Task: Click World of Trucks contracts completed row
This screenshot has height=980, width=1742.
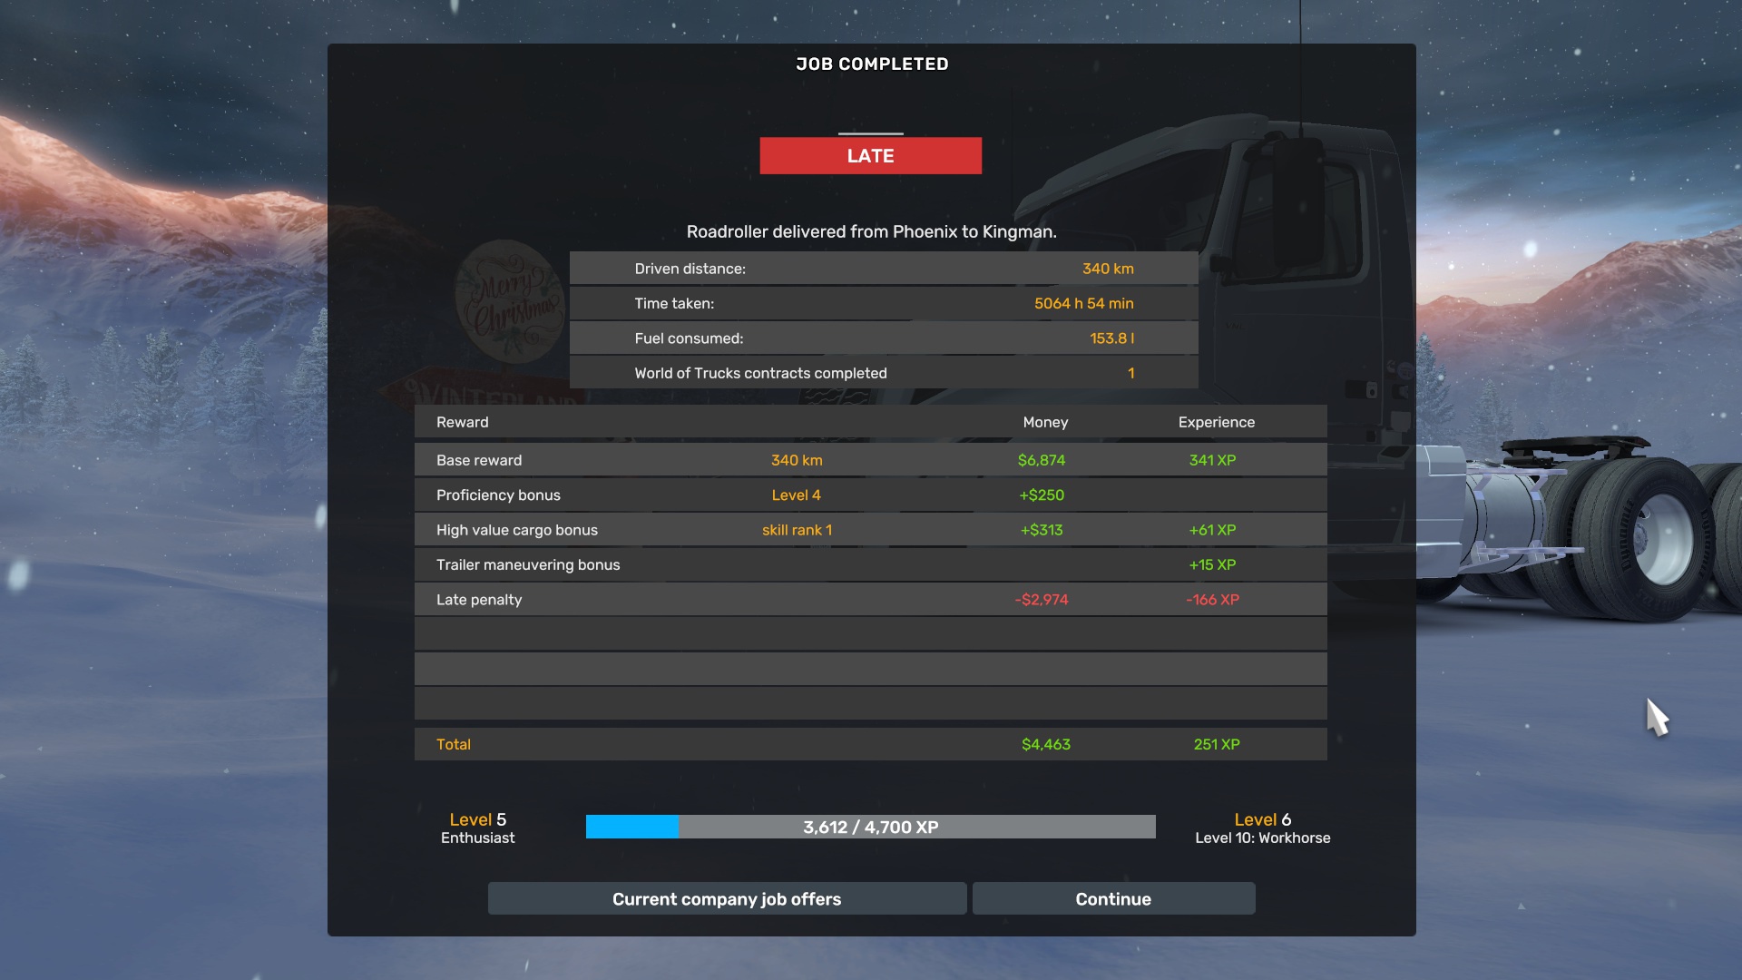Action: click(883, 373)
